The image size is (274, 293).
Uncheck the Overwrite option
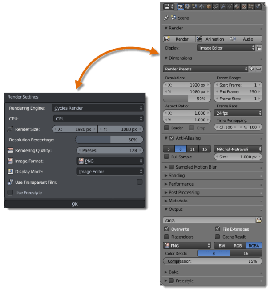(x=166, y=229)
